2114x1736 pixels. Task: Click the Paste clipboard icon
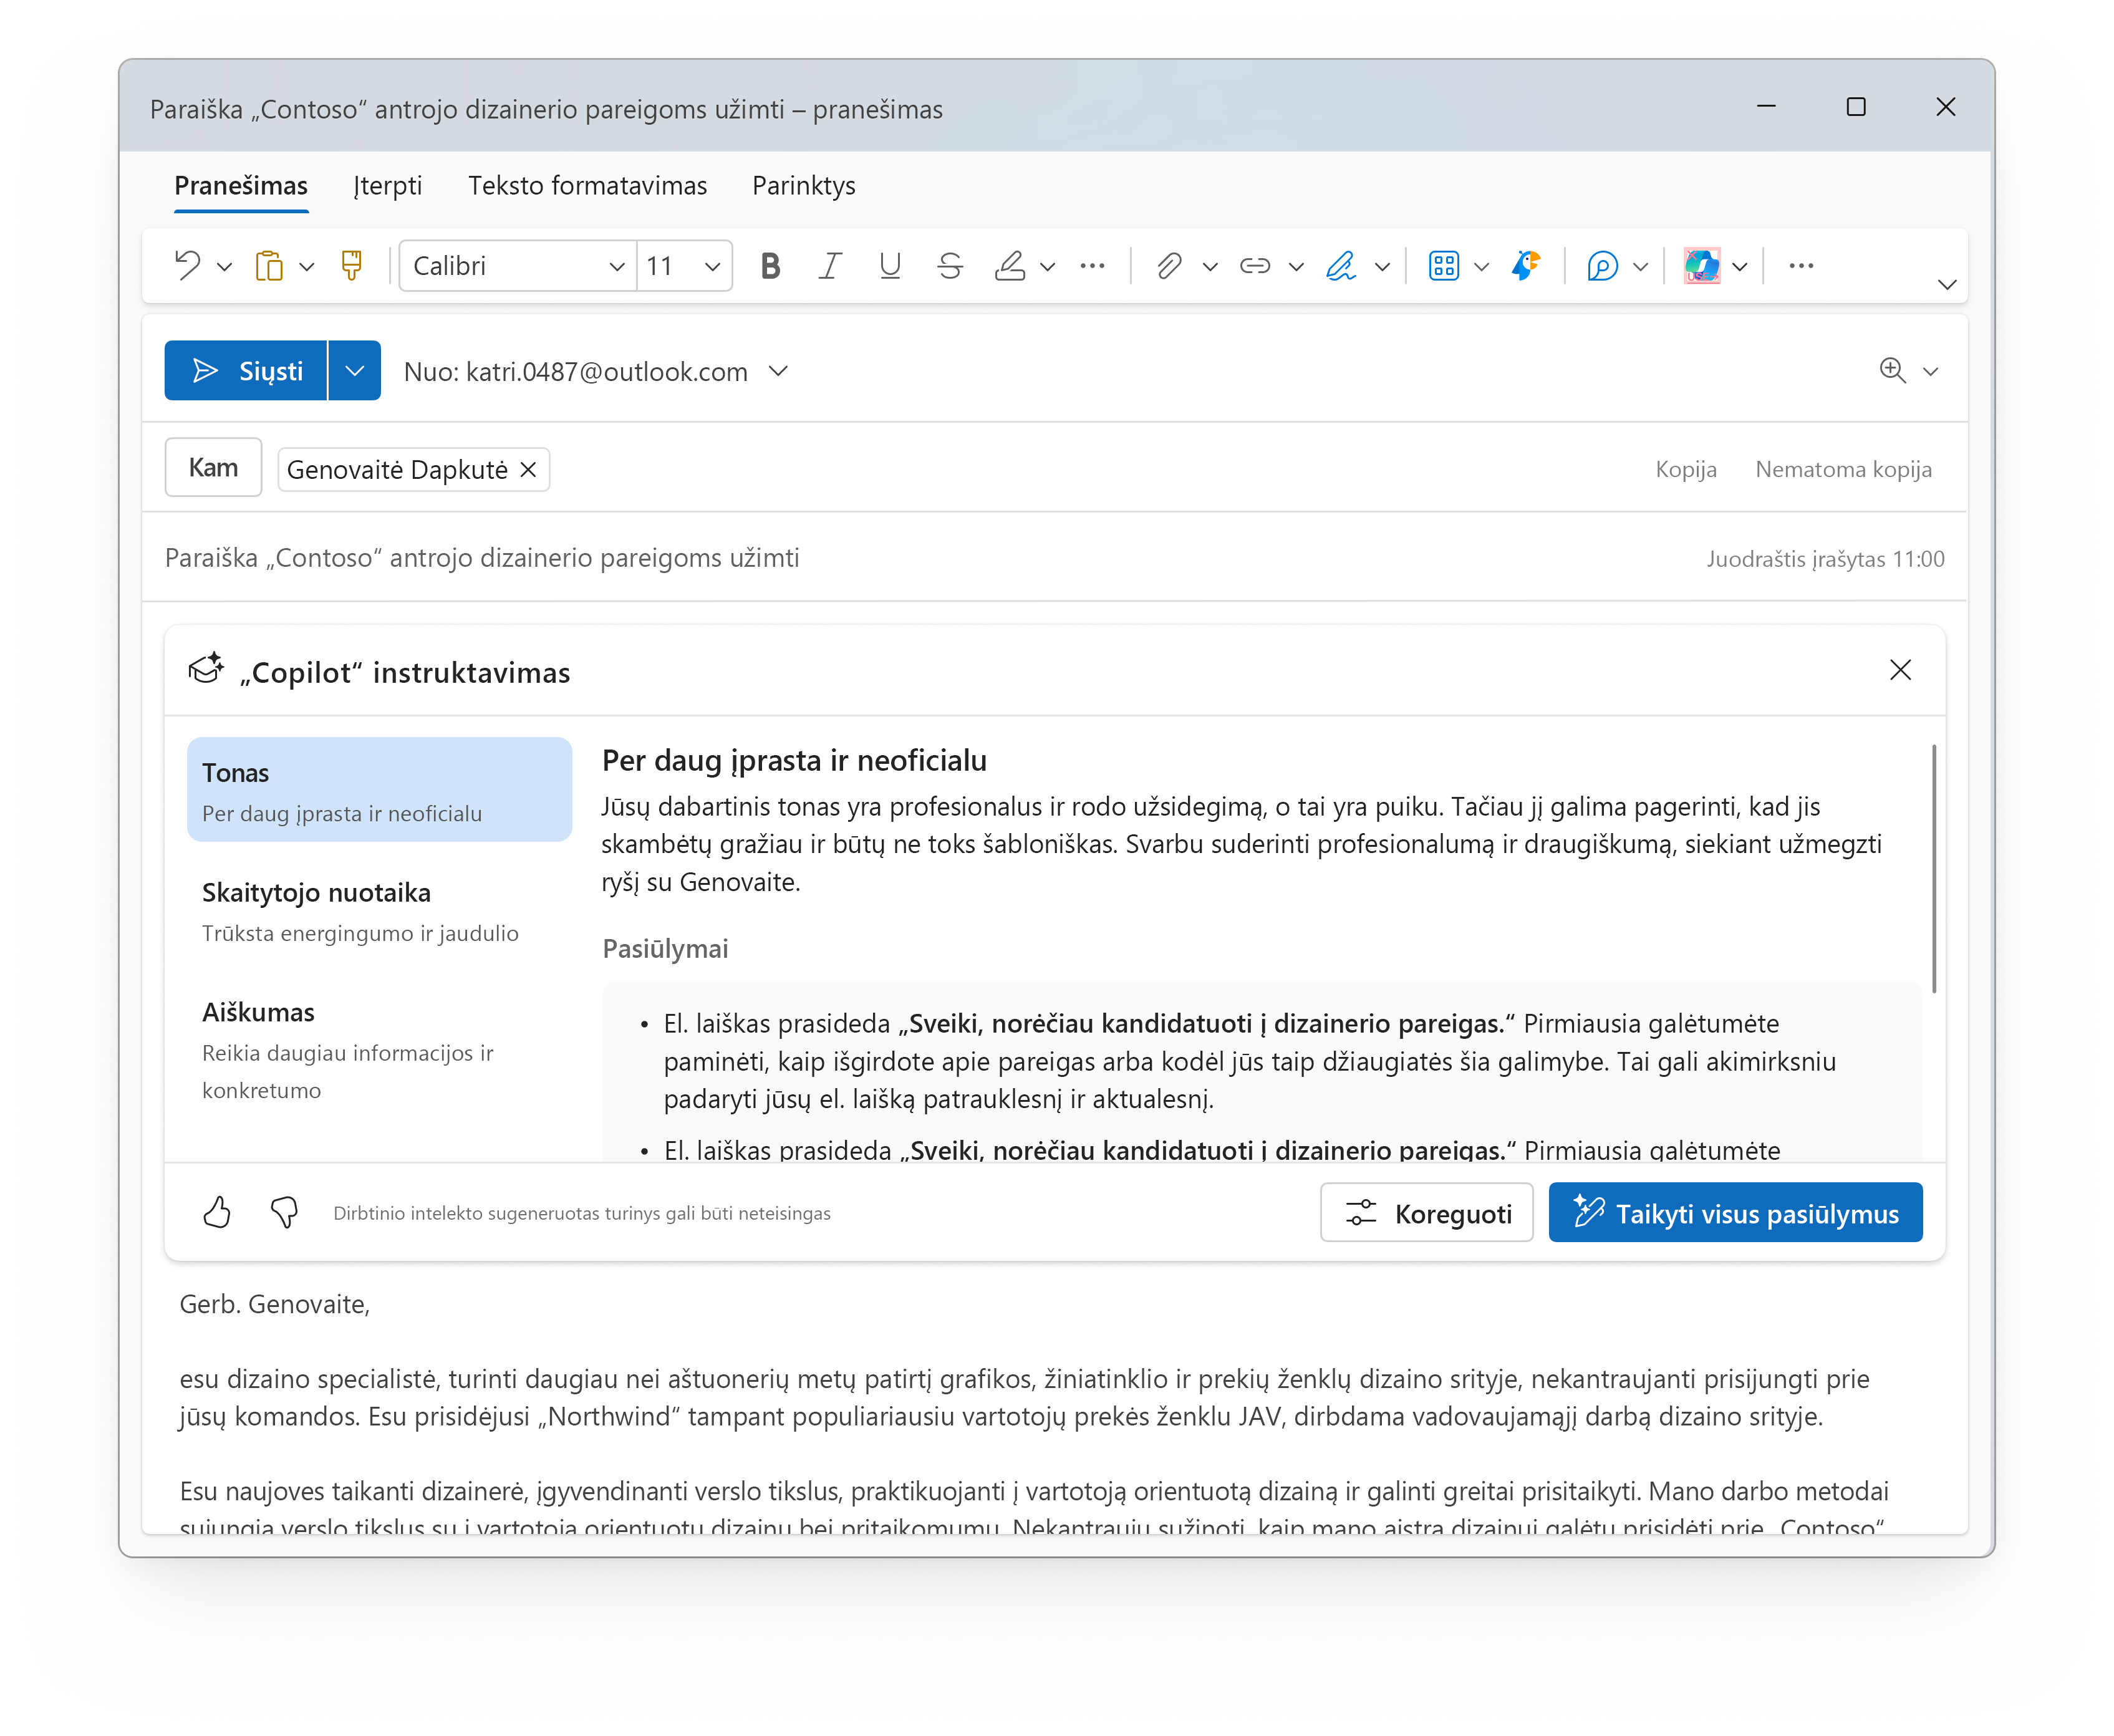[x=269, y=266]
